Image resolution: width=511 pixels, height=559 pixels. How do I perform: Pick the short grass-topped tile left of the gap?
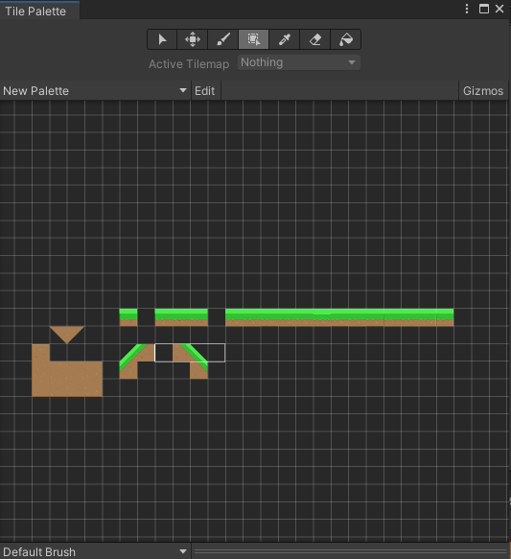128,317
